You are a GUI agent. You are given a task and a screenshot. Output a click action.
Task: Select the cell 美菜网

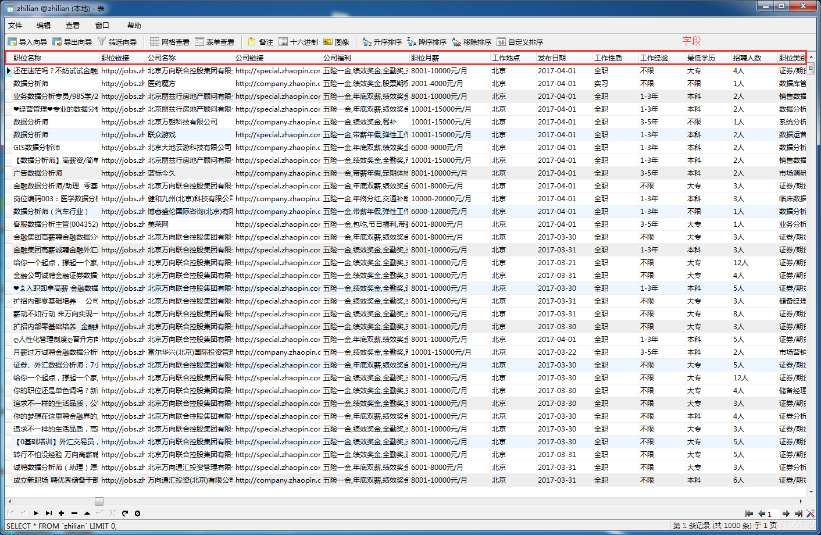(x=190, y=224)
